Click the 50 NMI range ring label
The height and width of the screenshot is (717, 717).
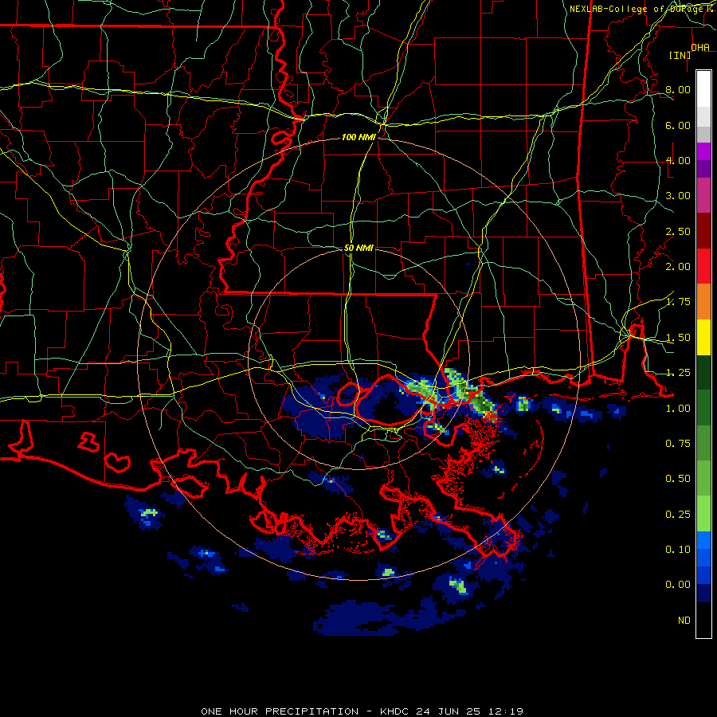click(358, 248)
